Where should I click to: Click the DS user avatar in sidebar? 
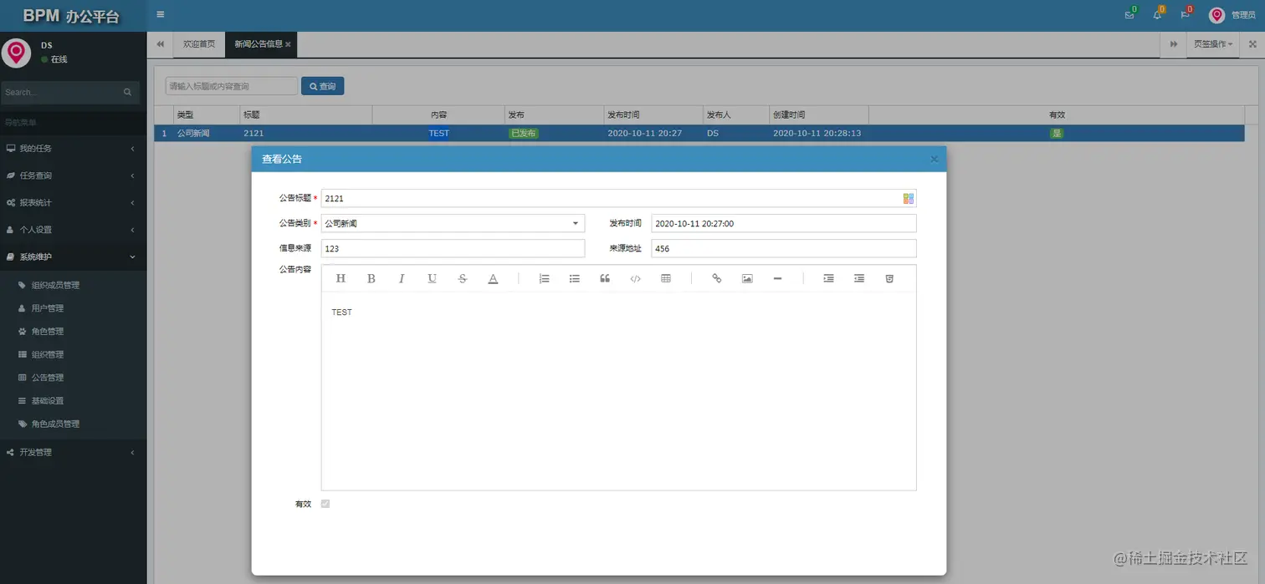click(16, 52)
